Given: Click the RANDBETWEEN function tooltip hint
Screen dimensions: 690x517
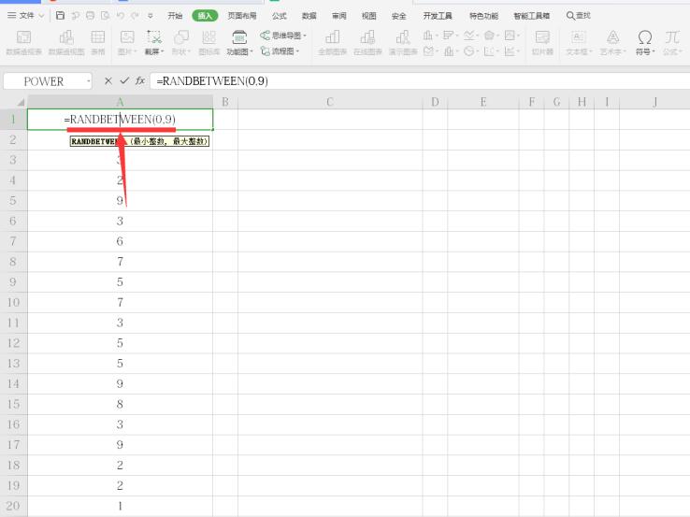Looking at the screenshot, I should point(139,141).
